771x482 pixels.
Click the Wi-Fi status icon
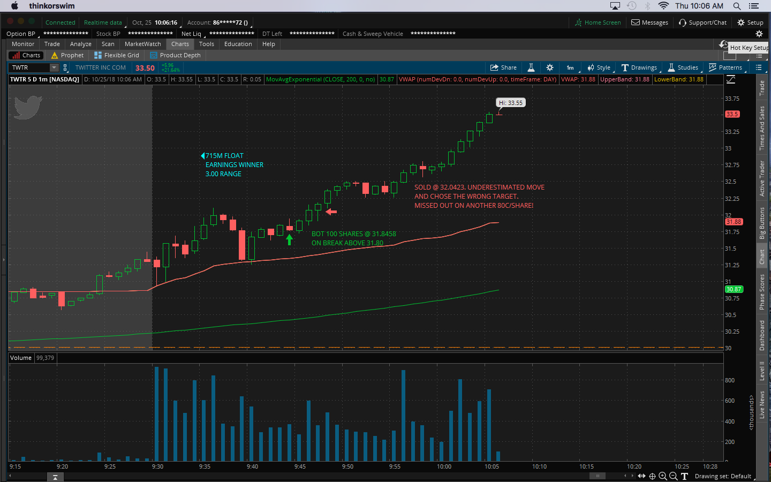pos(663,6)
